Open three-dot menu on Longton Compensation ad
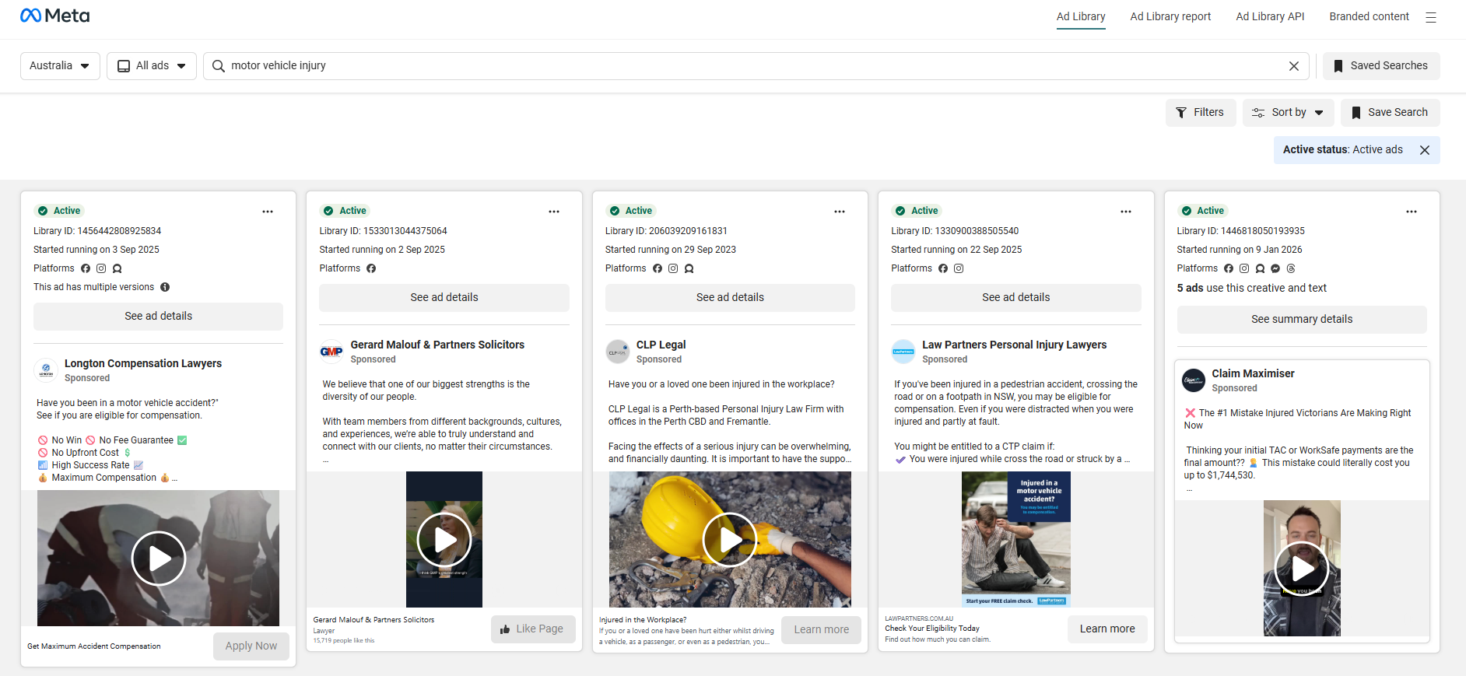Viewport: 1466px width, 676px height. 268,212
